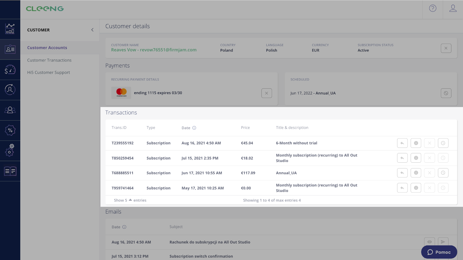463x260 pixels.
Task: Select transaction ID T239555192
Action: (x=123, y=143)
